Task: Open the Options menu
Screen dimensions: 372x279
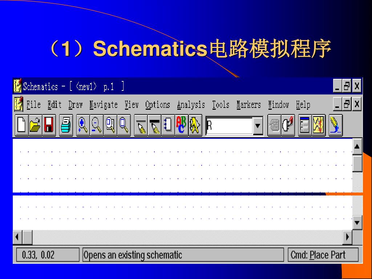Action: coord(158,105)
